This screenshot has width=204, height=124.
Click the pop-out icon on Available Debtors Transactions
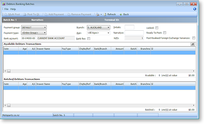pos(193,44)
